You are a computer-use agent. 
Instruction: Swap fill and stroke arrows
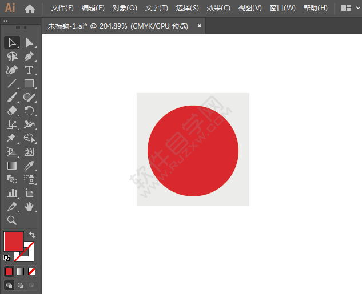[x=32, y=235]
